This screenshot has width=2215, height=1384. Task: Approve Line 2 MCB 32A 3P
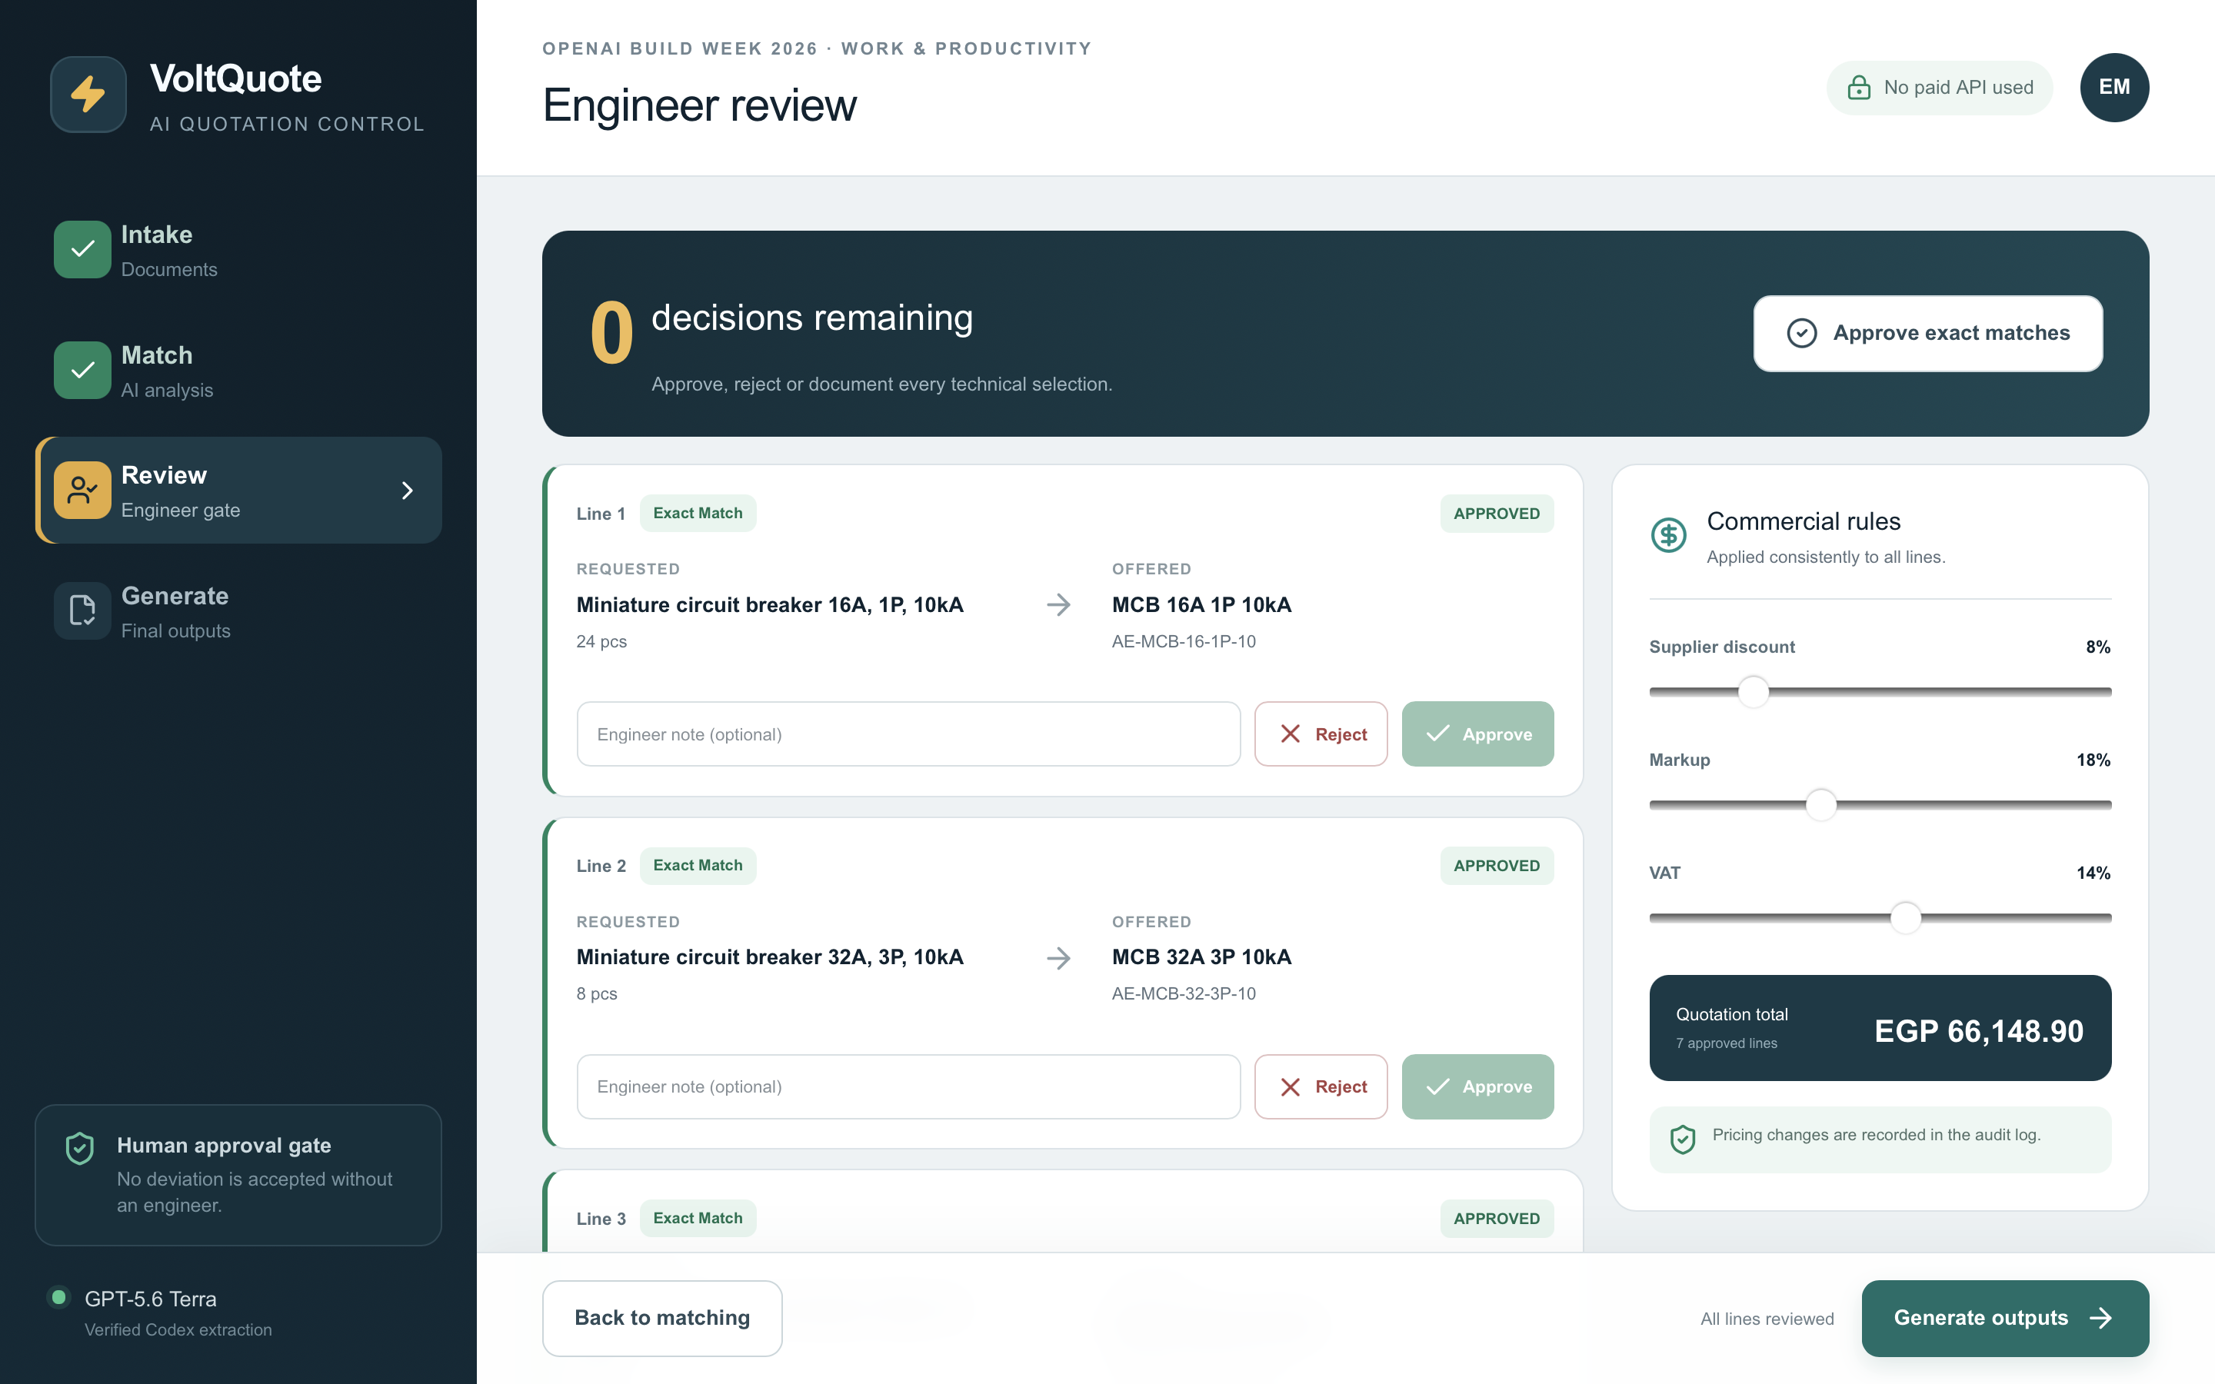(1477, 1086)
